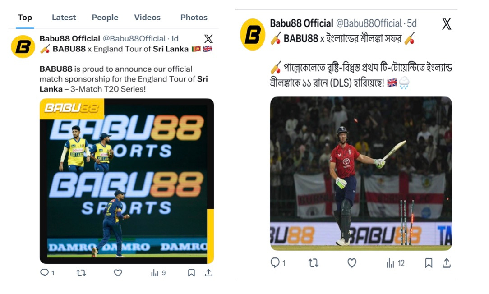This screenshot has width=489, height=294.
Task: View analytics showing 9 views
Action: 158,273
